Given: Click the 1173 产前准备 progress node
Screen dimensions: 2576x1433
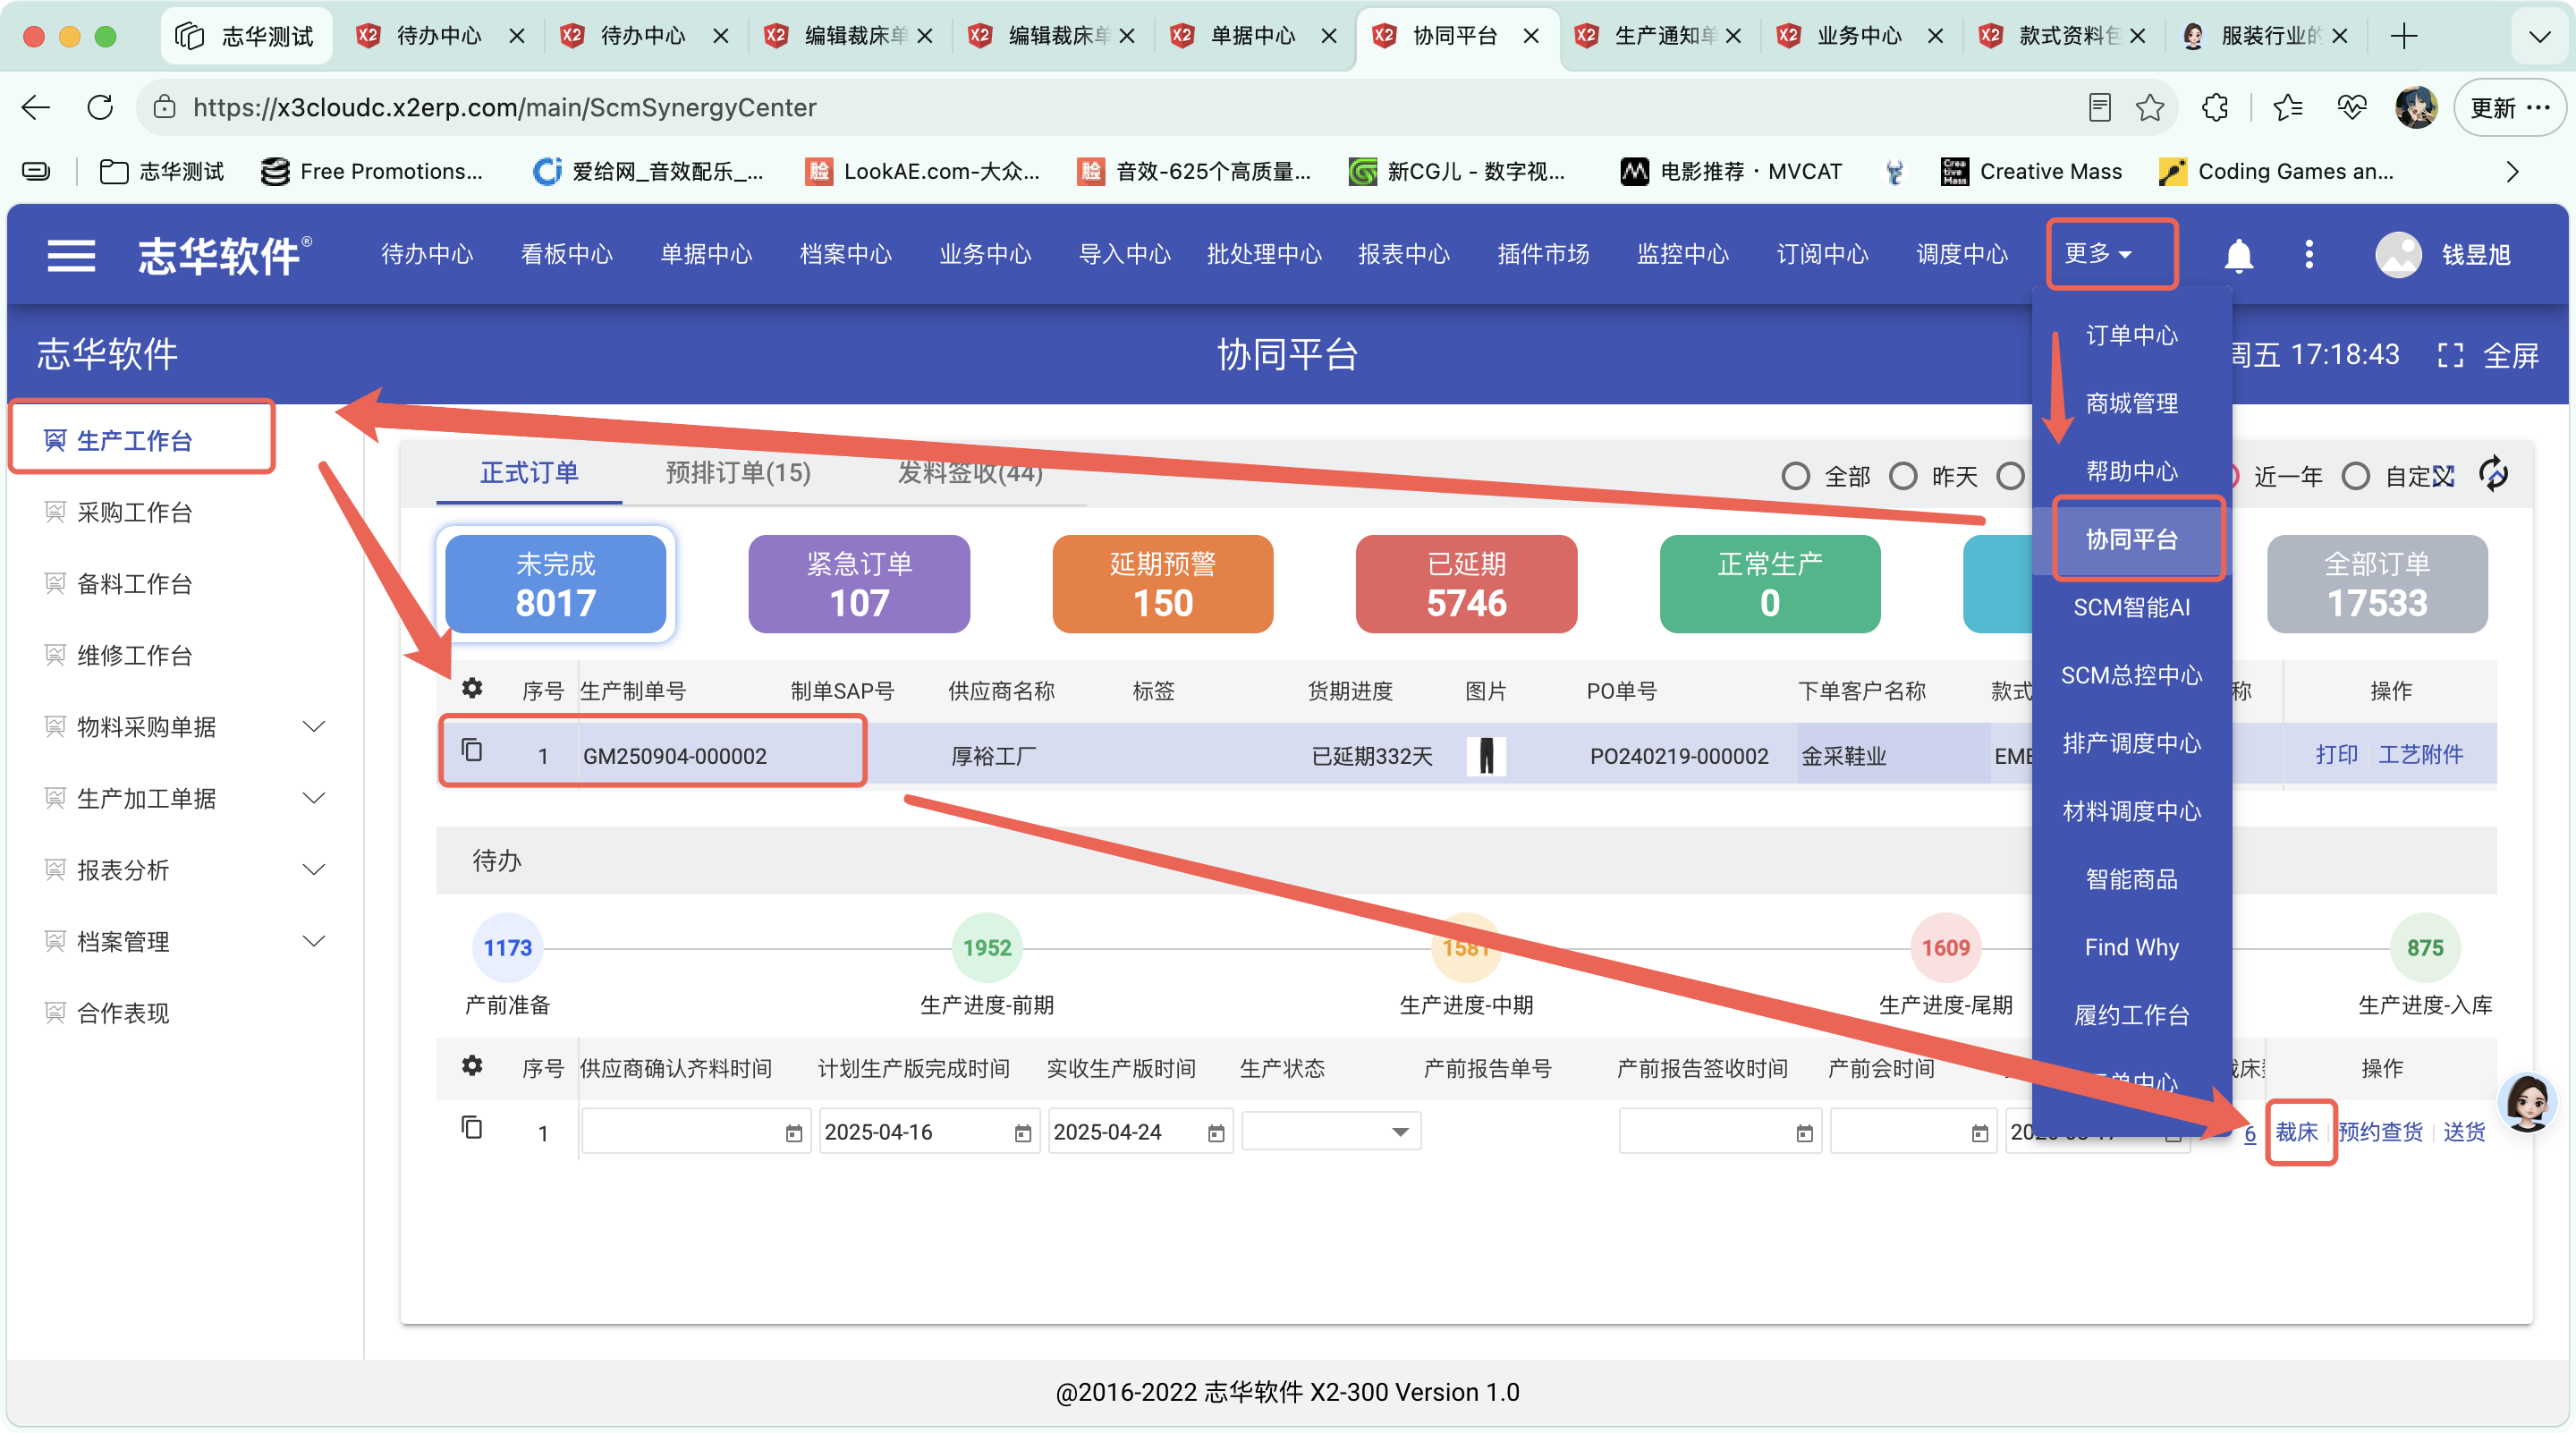Looking at the screenshot, I should [x=507, y=948].
